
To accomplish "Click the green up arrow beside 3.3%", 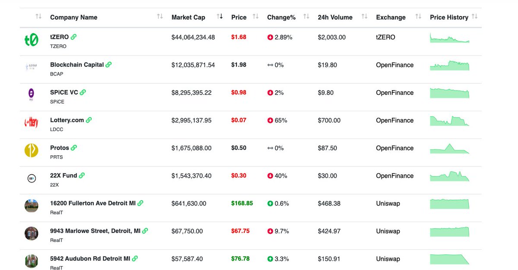I will point(270,259).
